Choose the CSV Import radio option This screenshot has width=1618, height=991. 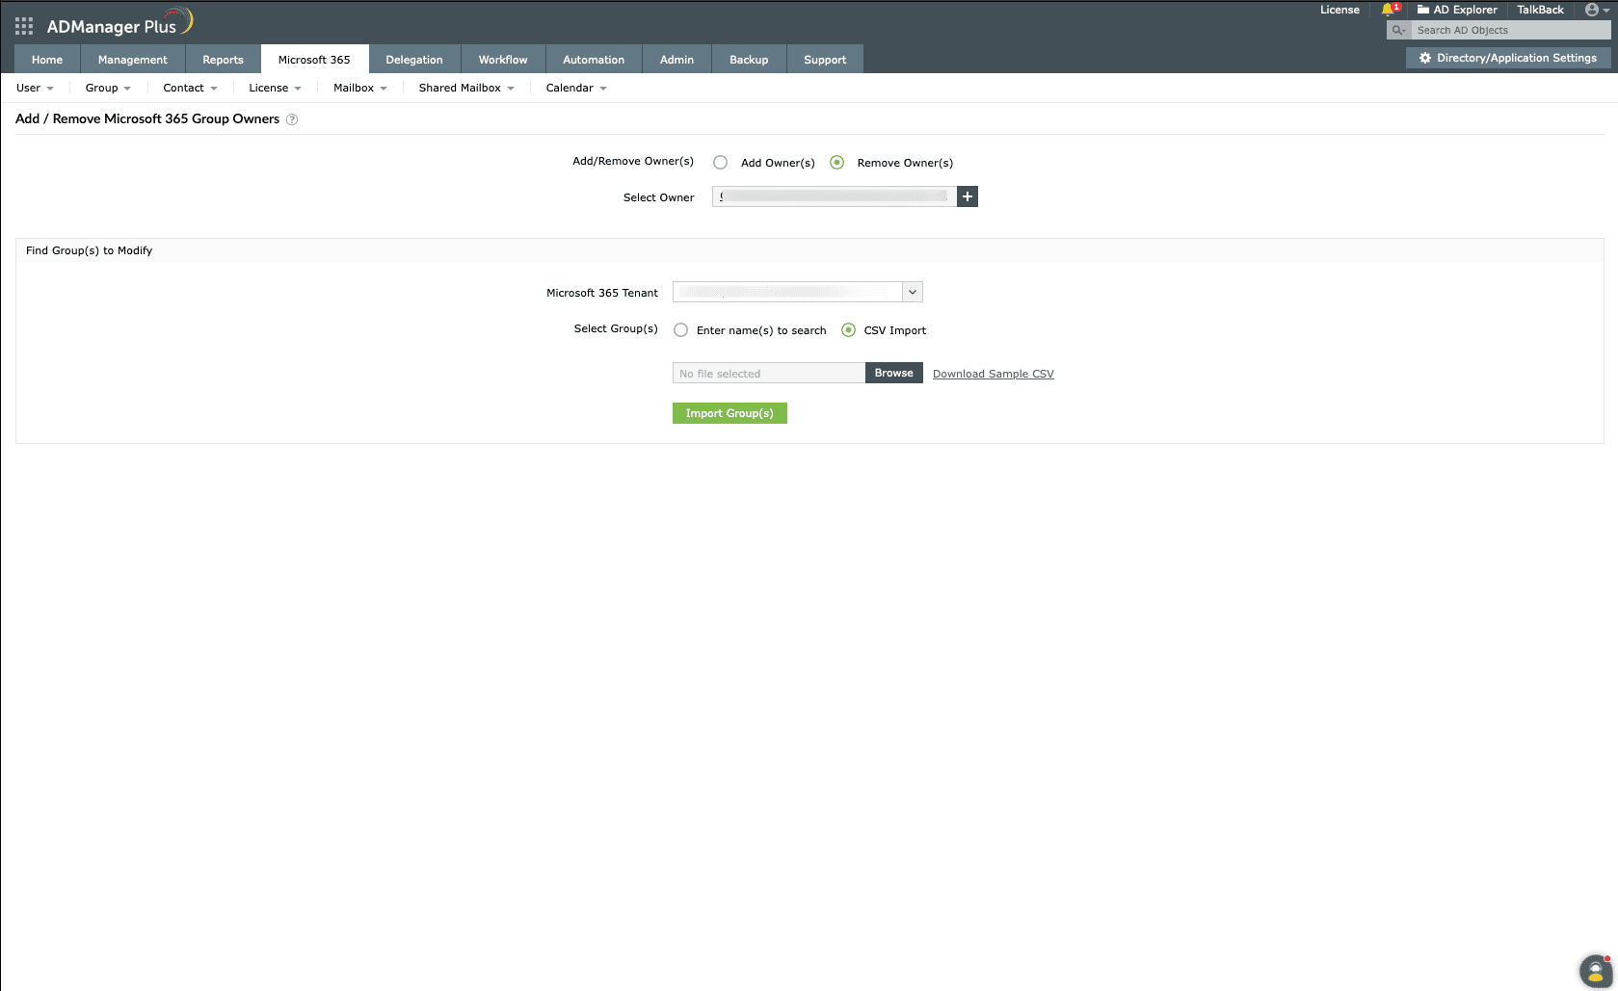(848, 330)
